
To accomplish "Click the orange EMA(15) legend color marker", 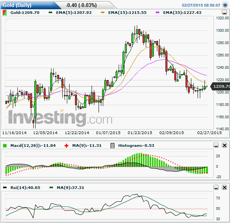I will pos(103,13).
